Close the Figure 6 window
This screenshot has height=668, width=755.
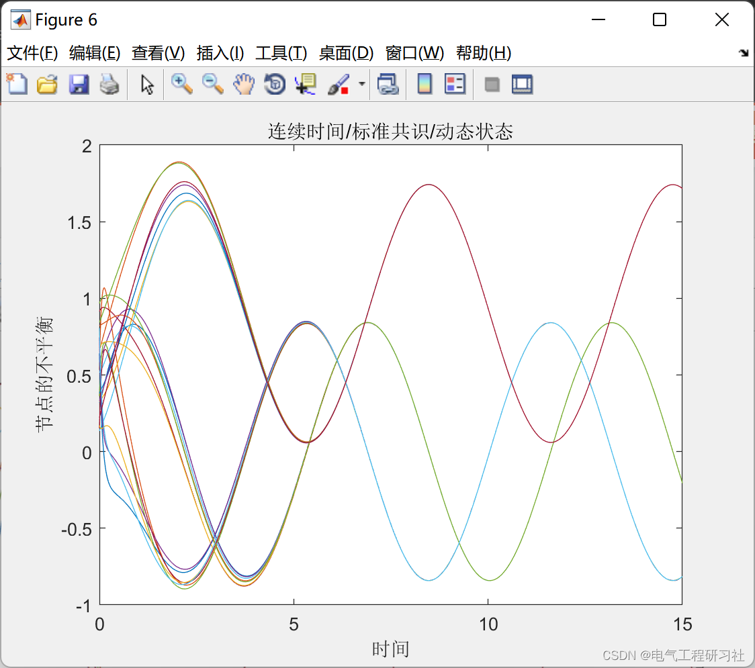coord(722,19)
